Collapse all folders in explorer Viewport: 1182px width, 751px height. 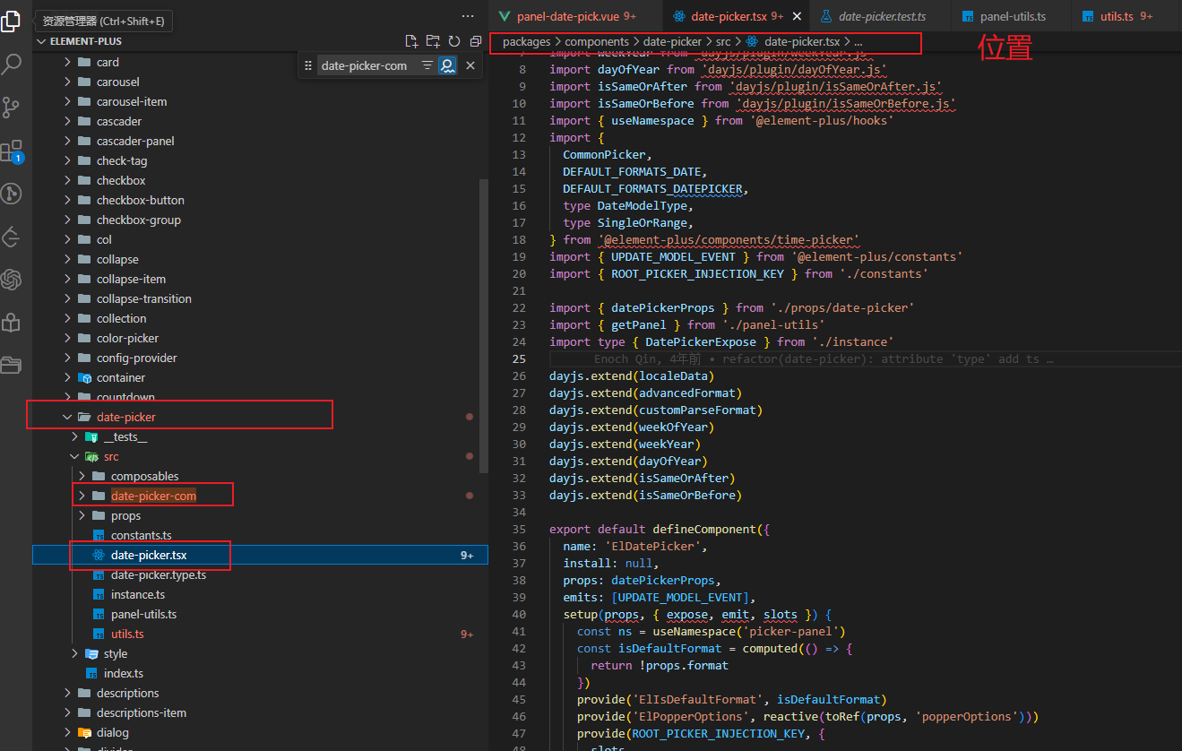coord(475,41)
